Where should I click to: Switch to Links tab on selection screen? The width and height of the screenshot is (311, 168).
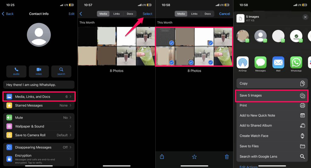(194, 14)
